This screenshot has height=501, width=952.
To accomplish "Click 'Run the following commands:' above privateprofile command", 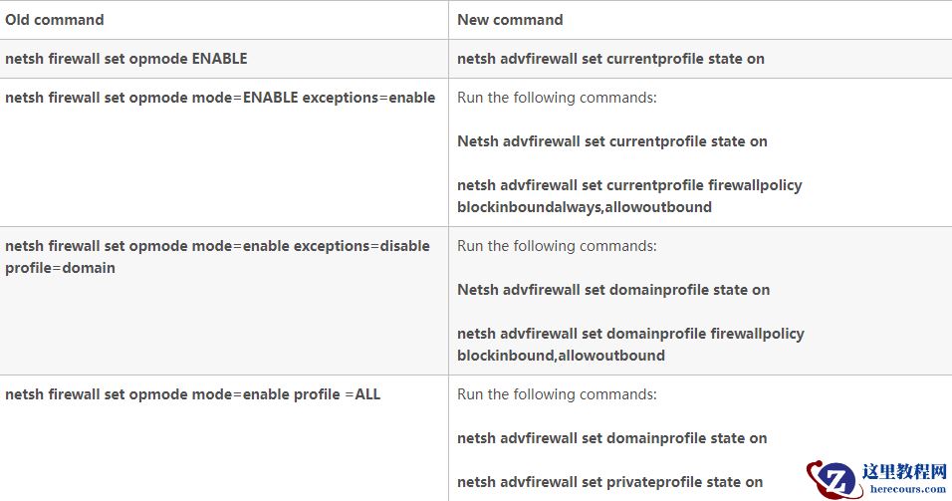I will (x=557, y=394).
